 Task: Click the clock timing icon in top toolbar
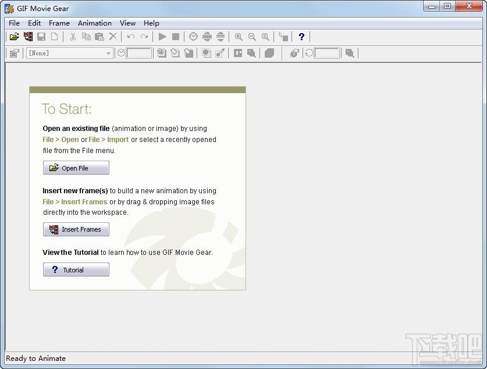(x=193, y=37)
